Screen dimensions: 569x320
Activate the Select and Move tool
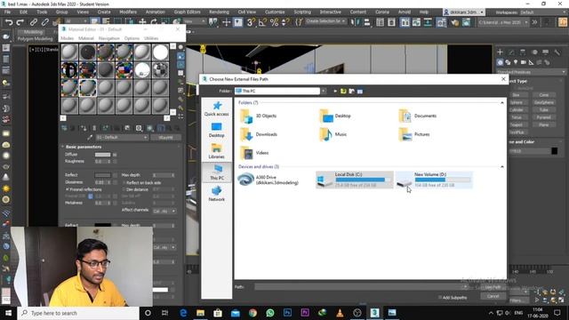142,22
